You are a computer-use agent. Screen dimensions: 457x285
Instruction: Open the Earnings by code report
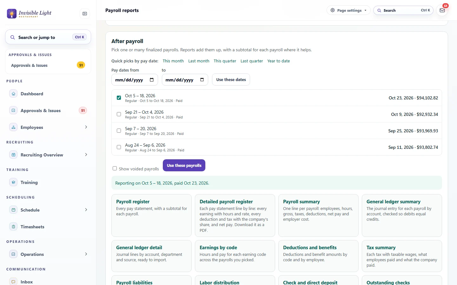click(235, 256)
